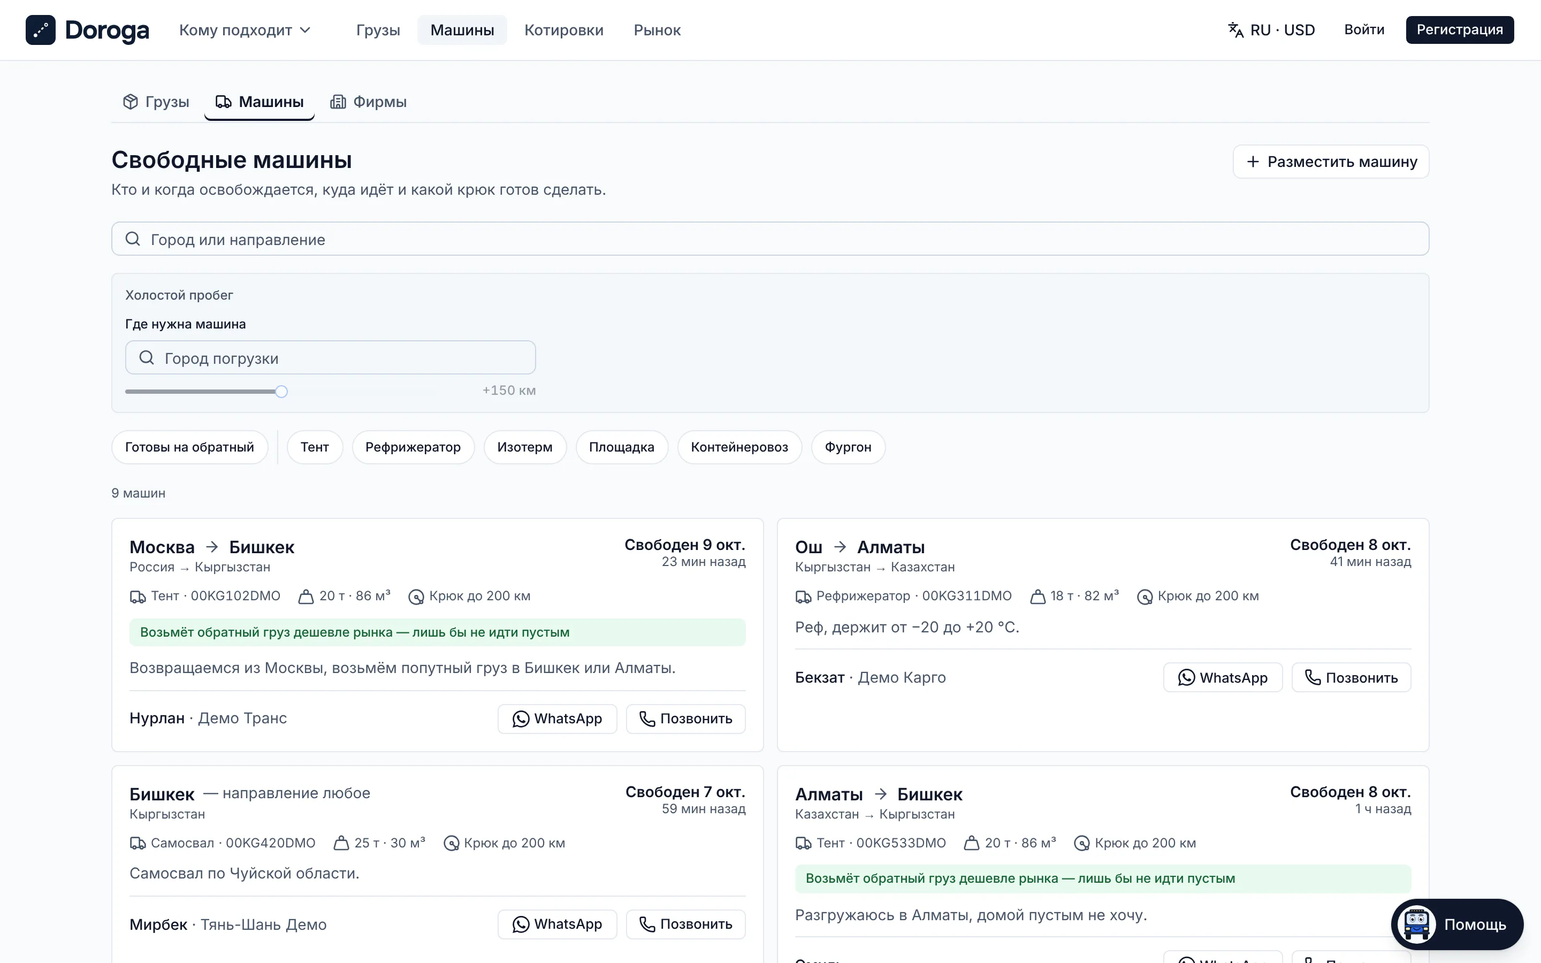Toggle the Тент body type filter
The width and height of the screenshot is (1541, 963).
tap(315, 447)
